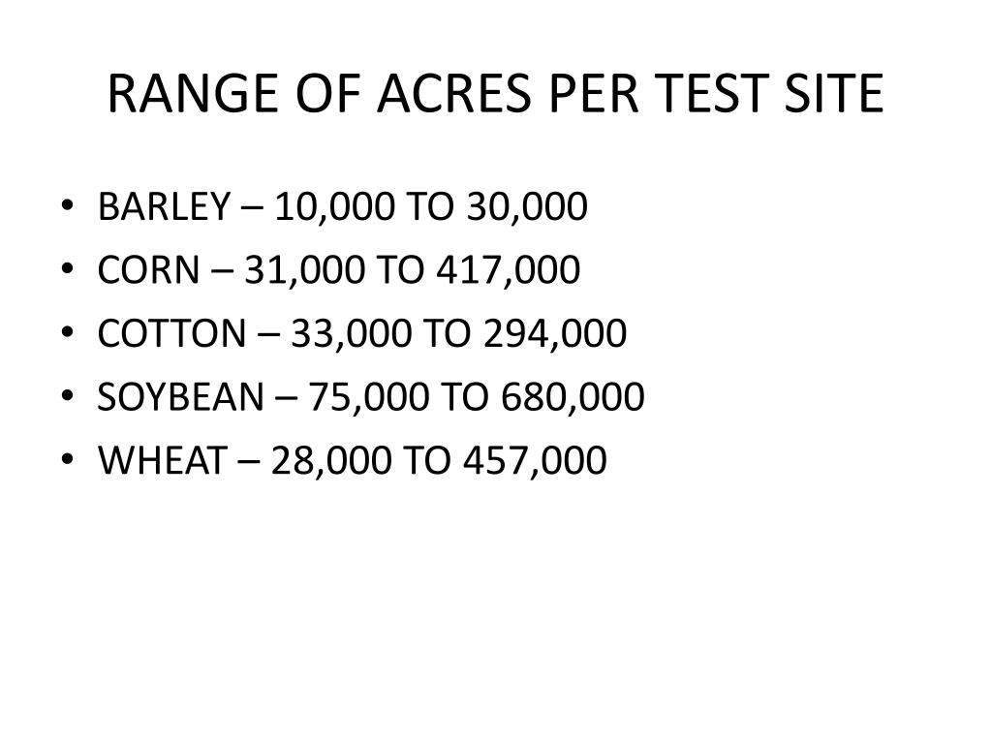Select the number 33,000 in cotton line
Viewport: 992px width, 744px height.
351,334
